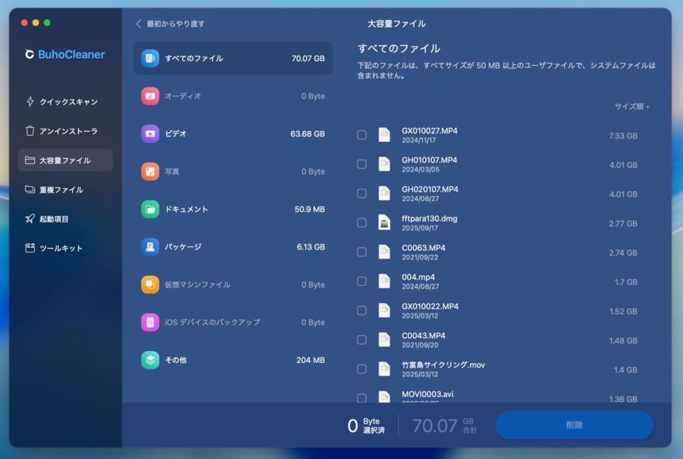The width and height of the screenshot is (683, 459).
Task: Open the サイズ順 sort dropdown
Action: click(x=631, y=107)
